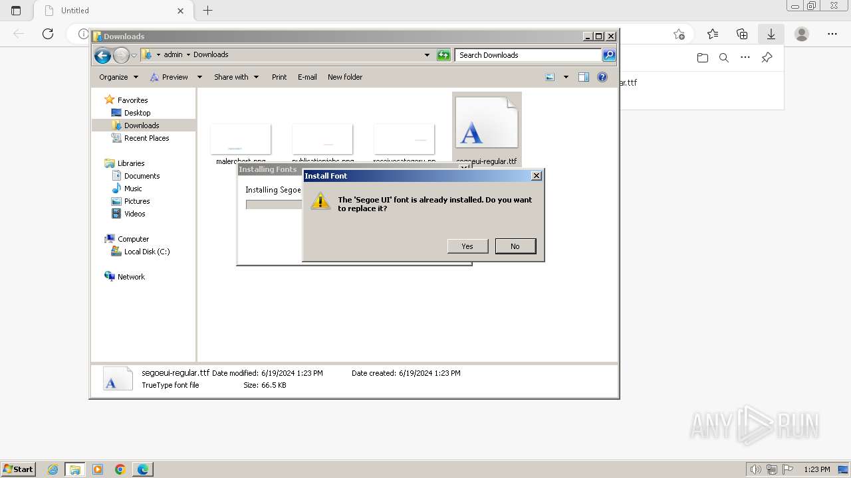Add this page to favorites star icon

click(679, 34)
